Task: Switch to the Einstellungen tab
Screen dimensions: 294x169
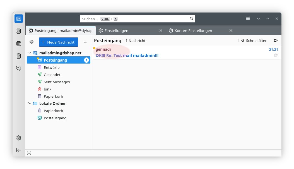Action: point(116,31)
